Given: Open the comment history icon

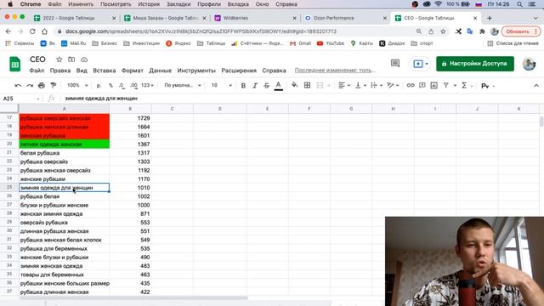Looking at the screenshot, I should coord(395,64).
